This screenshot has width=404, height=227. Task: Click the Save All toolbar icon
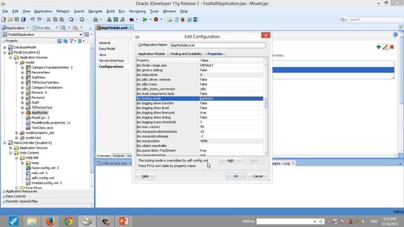[23, 20]
